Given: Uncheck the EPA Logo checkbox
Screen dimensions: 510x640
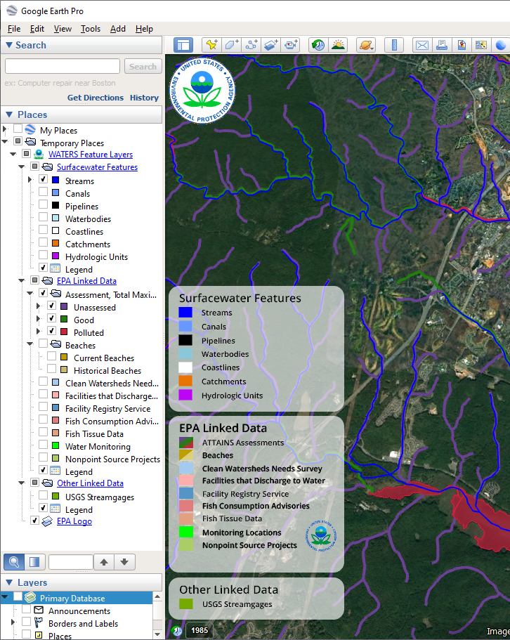Looking at the screenshot, I should click(x=34, y=521).
